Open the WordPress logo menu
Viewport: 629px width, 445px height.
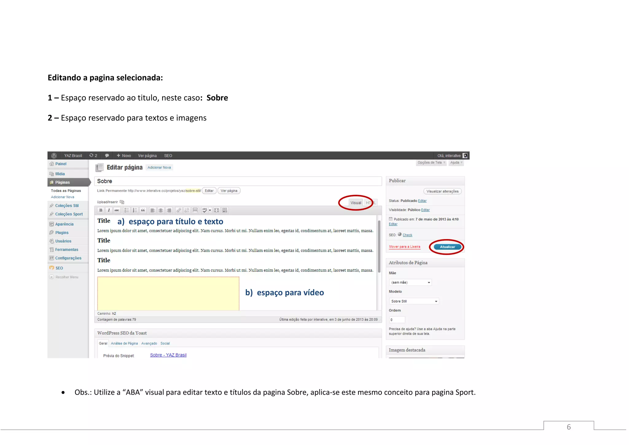(54, 156)
